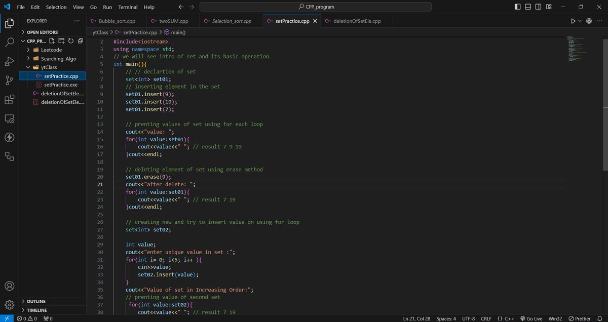608x322 pixels.
Task: Click Ln 21, Col 28 to go to a line
Action: coord(417,318)
